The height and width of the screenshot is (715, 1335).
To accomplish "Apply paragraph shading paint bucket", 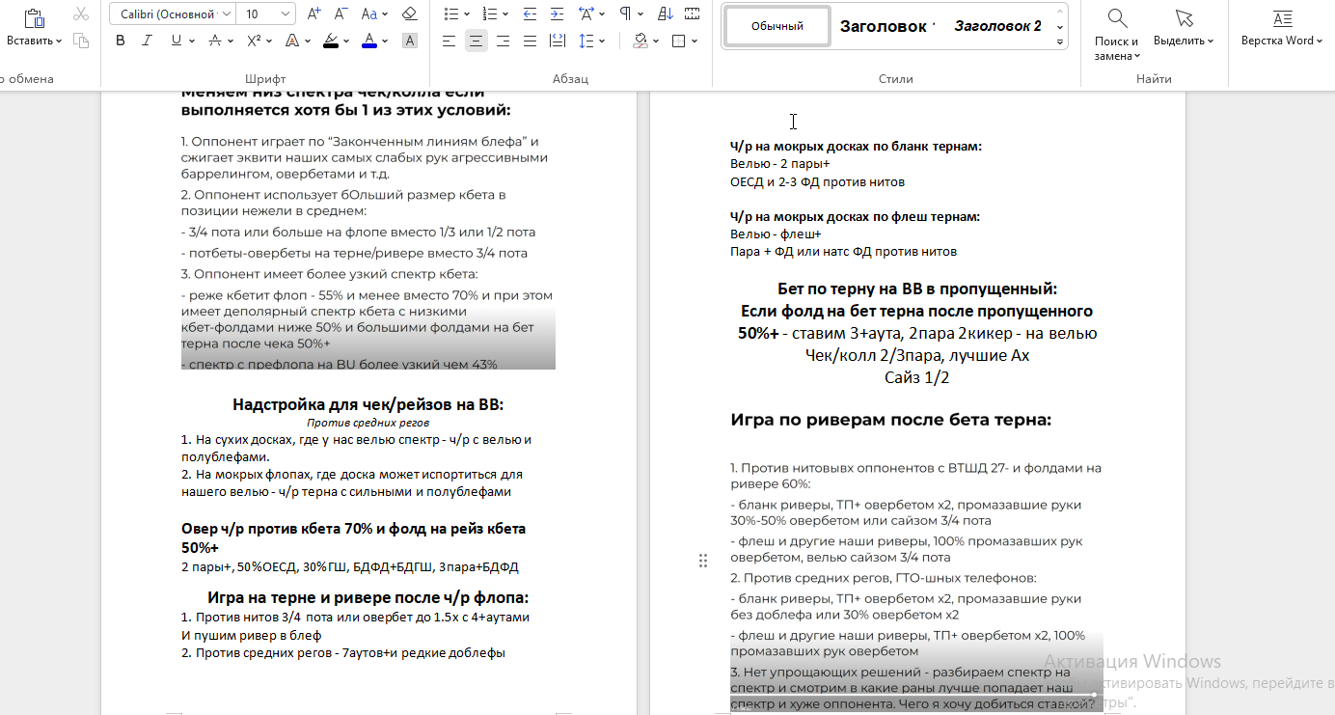I will pyautogui.click(x=640, y=41).
